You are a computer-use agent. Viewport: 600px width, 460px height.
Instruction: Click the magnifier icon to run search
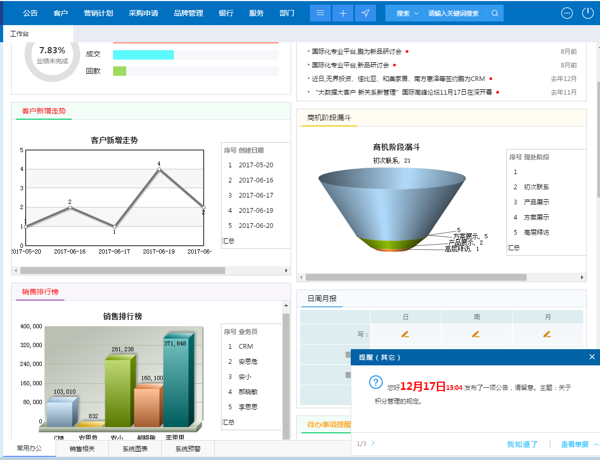pyautogui.click(x=494, y=13)
